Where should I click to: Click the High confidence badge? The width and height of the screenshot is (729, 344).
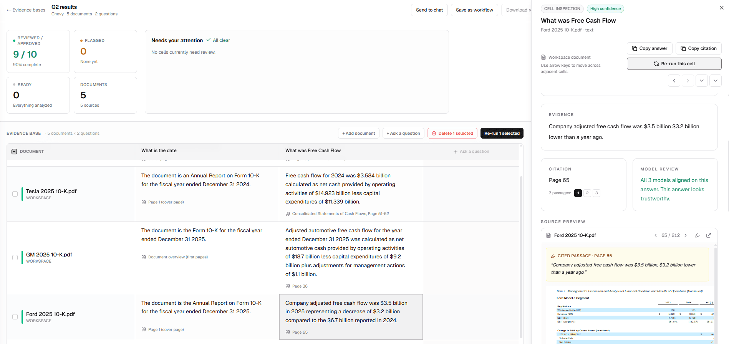(605, 9)
